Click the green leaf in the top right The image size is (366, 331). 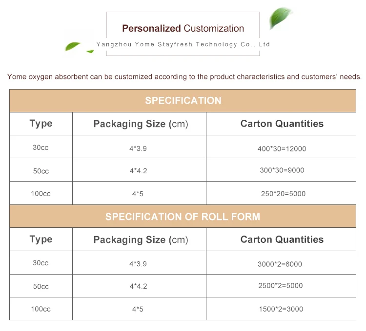point(281,18)
